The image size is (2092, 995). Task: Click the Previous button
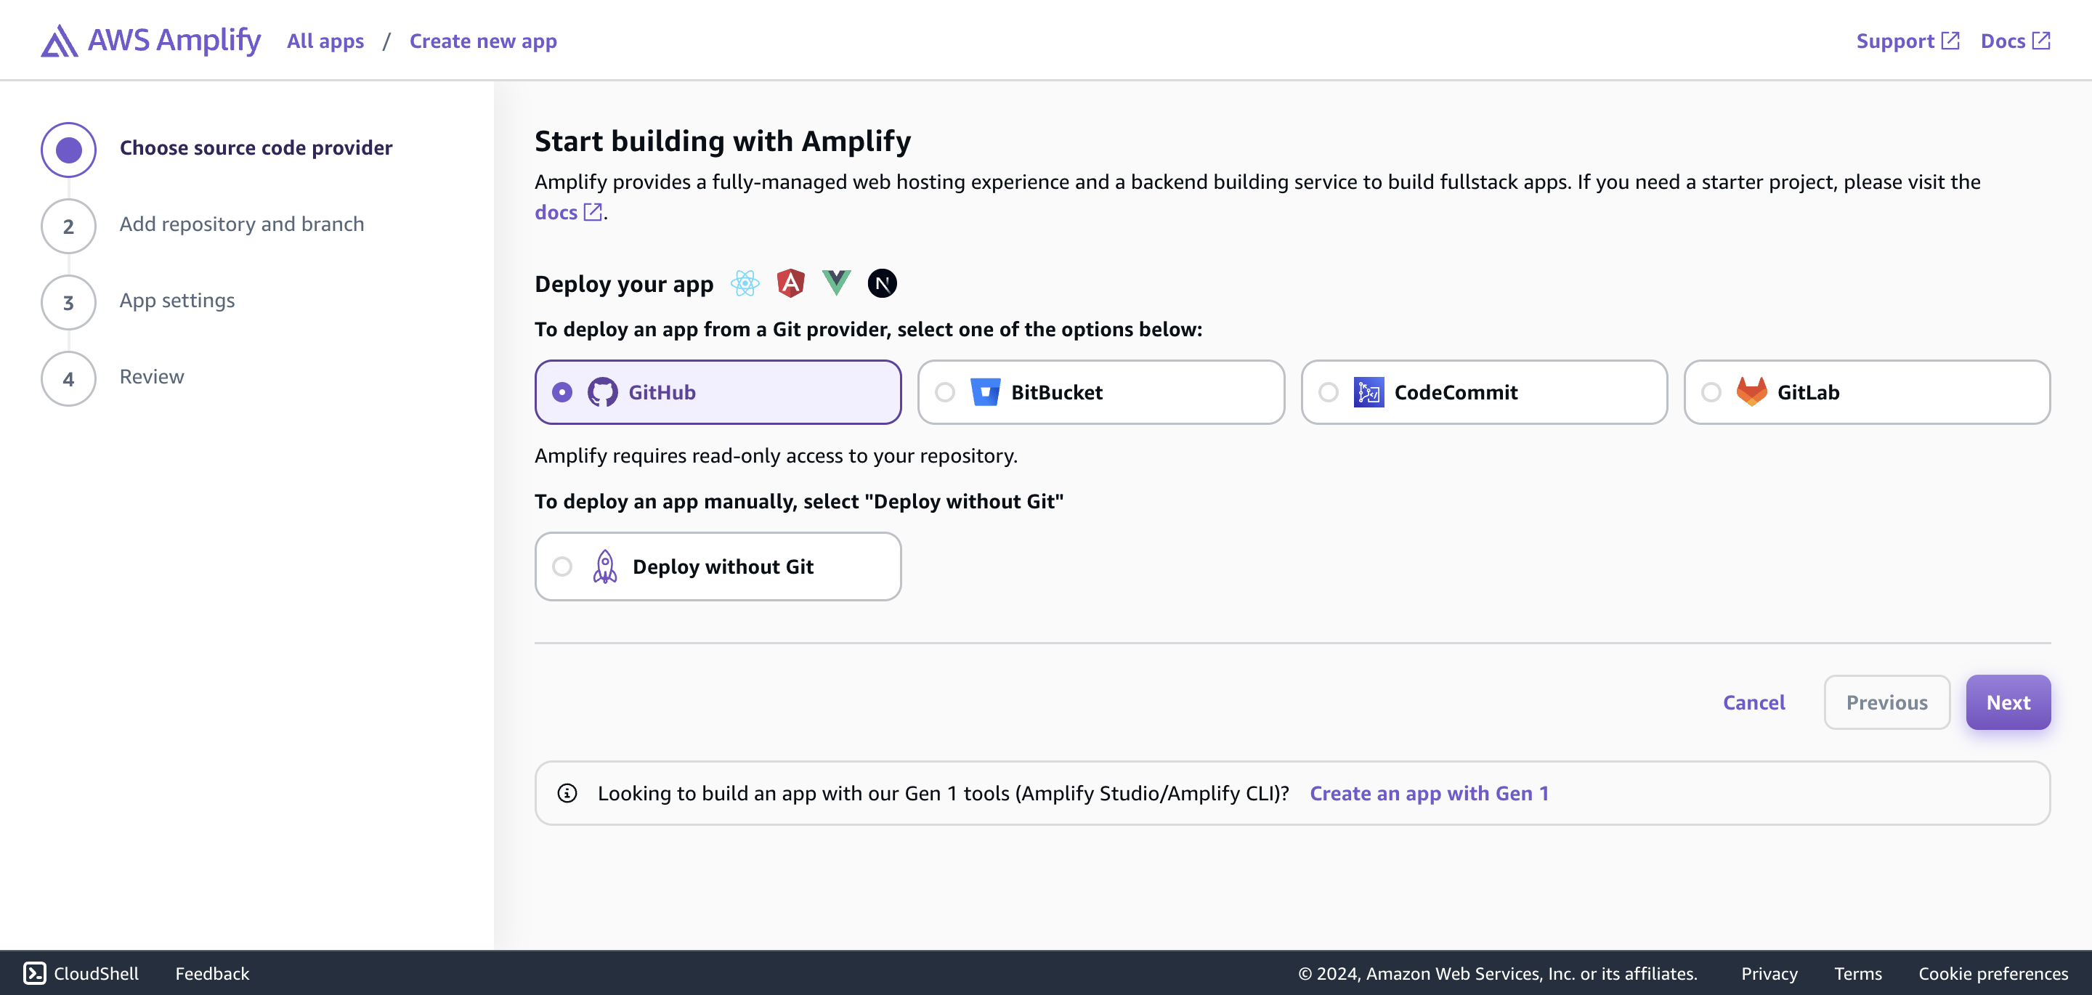[x=1887, y=702]
